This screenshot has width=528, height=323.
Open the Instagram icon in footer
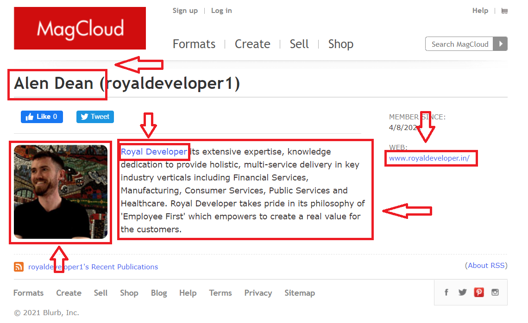495,292
